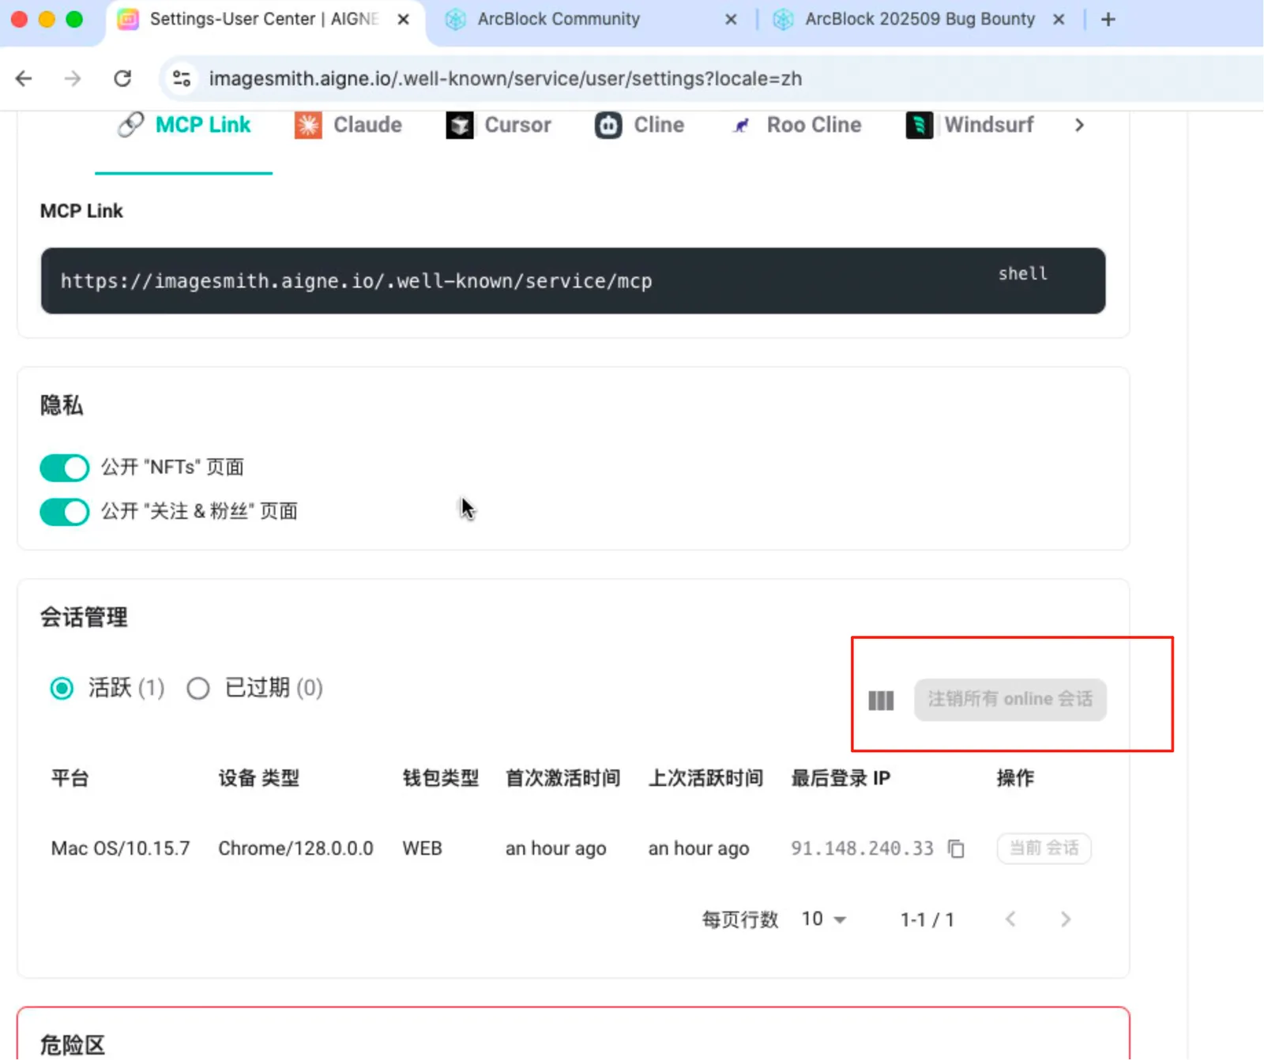1264x1060 pixels.
Task: Click 注销所有 online 会话 button
Action: click(x=1010, y=699)
